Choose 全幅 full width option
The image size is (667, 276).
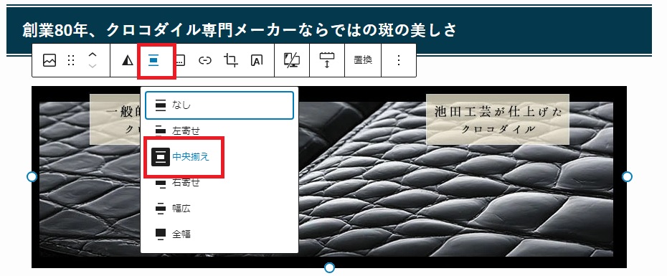[219, 234]
